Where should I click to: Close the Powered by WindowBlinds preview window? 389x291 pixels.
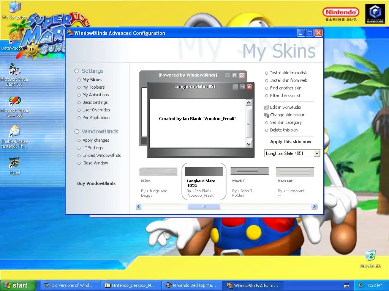[242, 75]
